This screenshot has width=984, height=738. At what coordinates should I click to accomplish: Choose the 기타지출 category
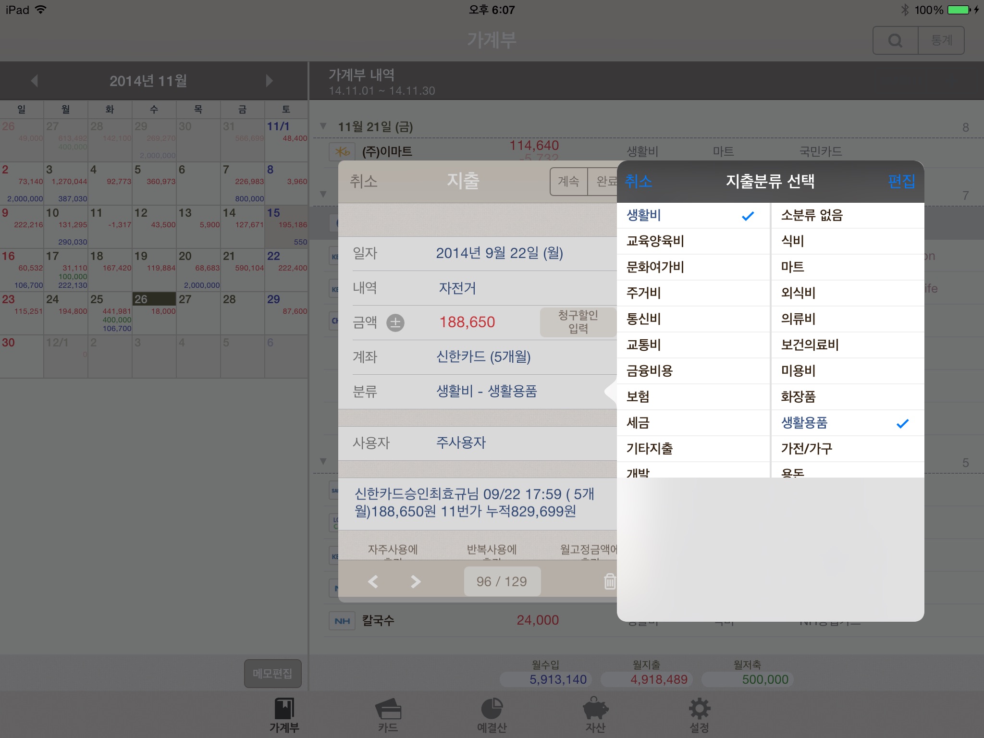tap(694, 449)
